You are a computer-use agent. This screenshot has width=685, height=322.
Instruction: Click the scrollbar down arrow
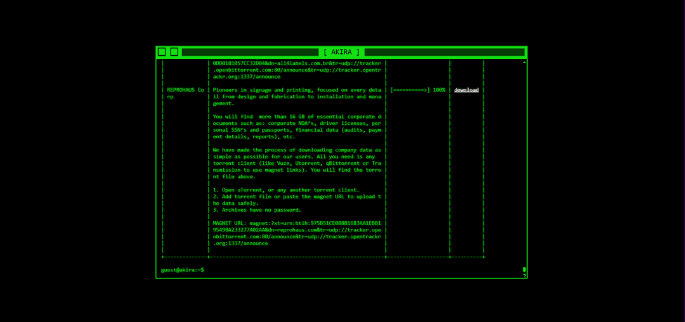pyautogui.click(x=525, y=274)
